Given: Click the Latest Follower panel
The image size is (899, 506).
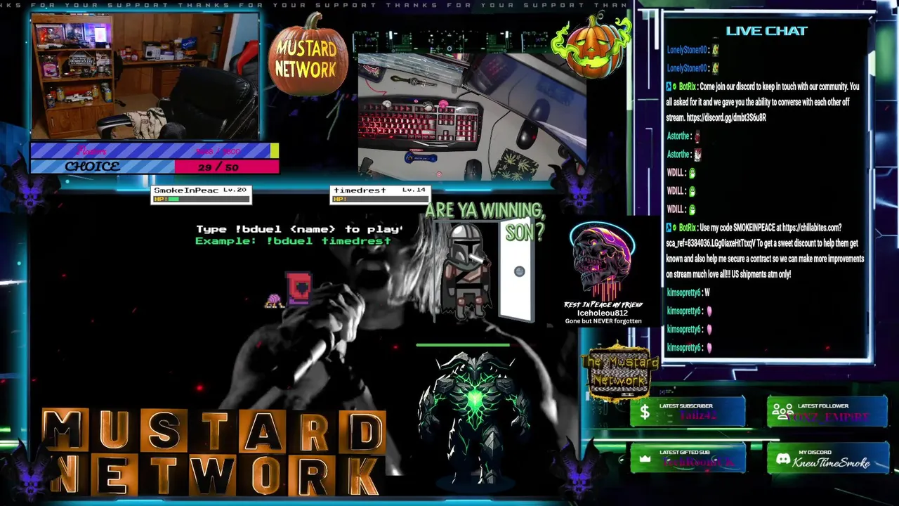Looking at the screenshot, I should 827,413.
